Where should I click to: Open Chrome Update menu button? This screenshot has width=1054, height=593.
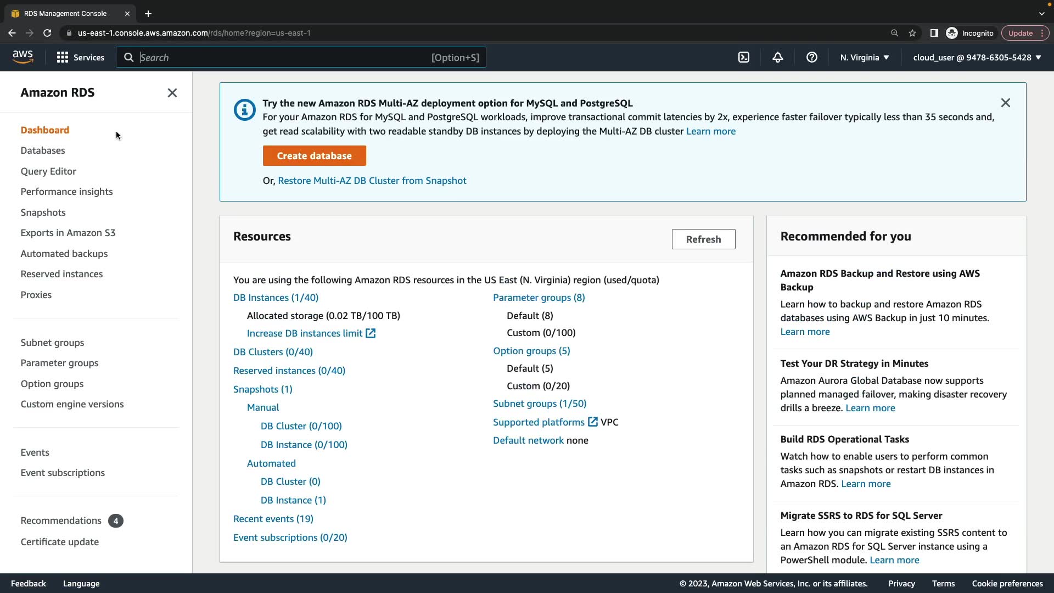pos(1024,33)
